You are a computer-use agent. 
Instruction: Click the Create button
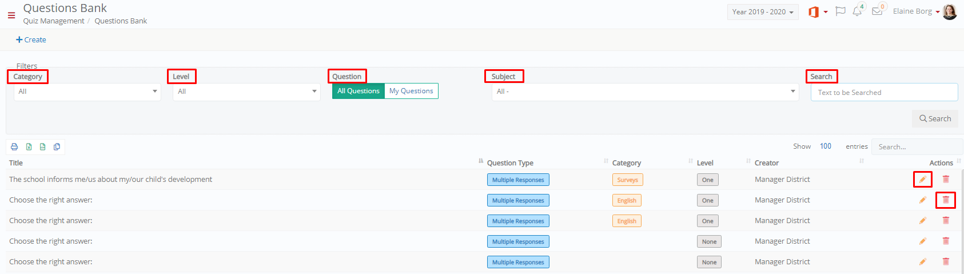point(31,40)
